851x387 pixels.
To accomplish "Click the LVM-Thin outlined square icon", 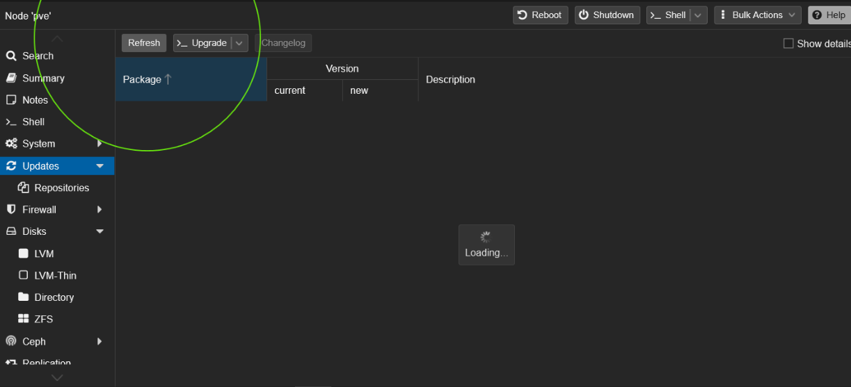I will tap(23, 275).
